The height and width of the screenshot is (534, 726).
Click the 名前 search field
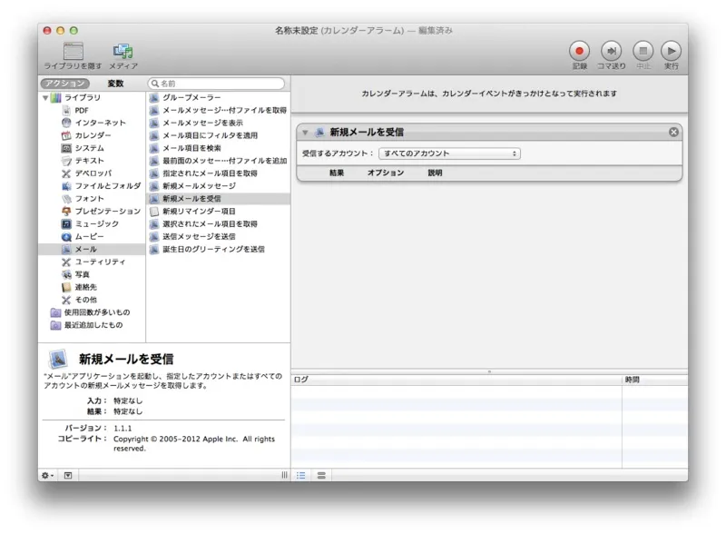(x=218, y=84)
